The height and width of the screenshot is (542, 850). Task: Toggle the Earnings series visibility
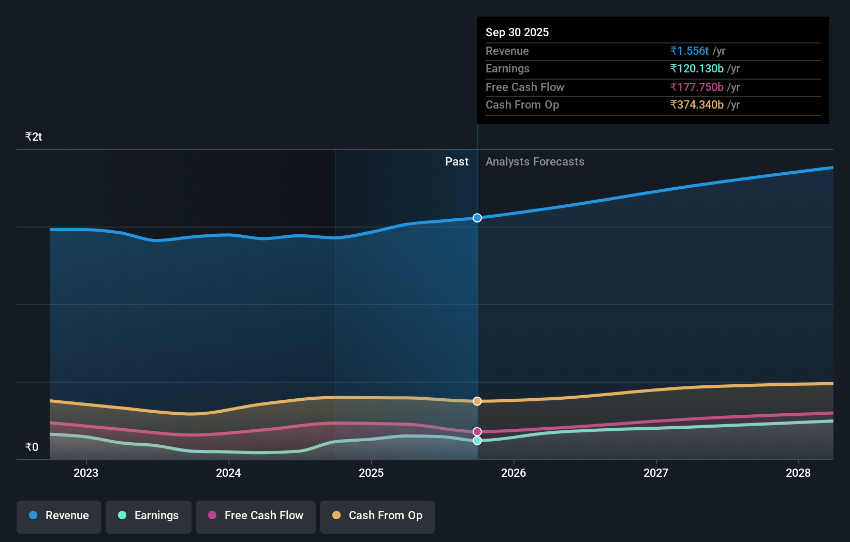(x=149, y=516)
